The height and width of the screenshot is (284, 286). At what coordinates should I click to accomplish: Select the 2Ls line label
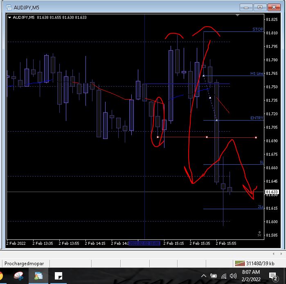coord(261,207)
